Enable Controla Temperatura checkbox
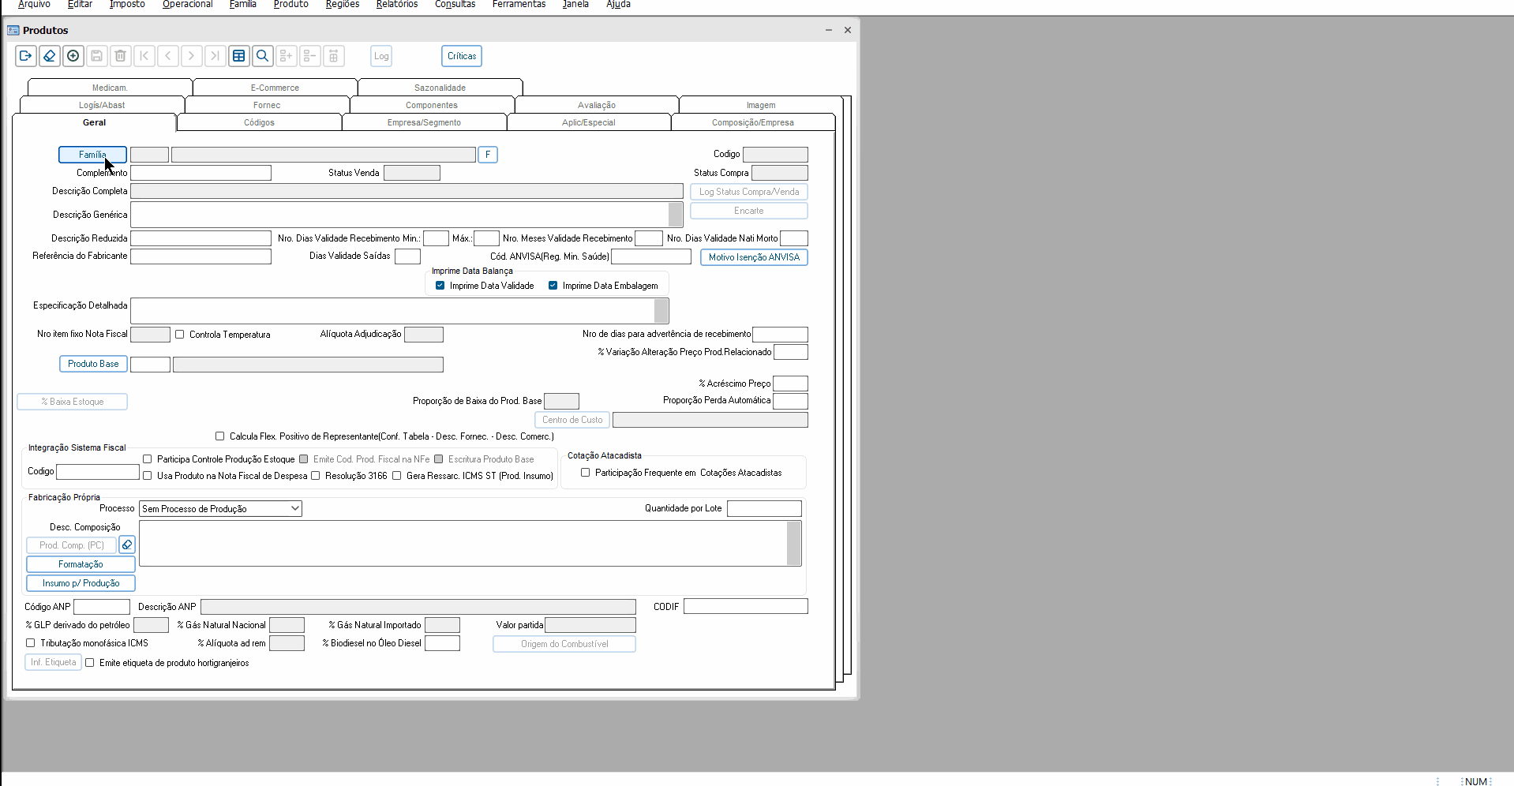 coord(180,335)
